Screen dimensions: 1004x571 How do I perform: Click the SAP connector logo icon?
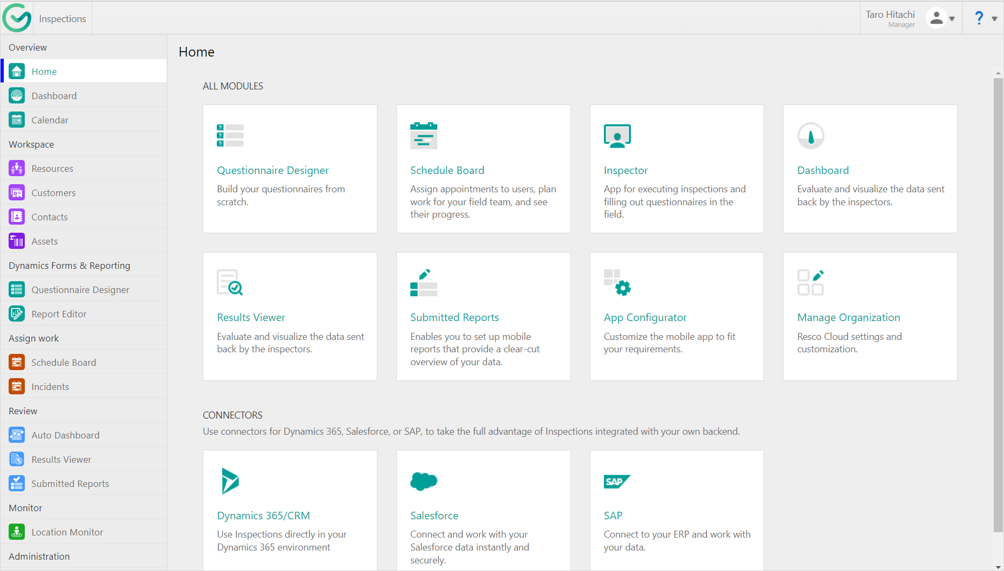(x=617, y=481)
